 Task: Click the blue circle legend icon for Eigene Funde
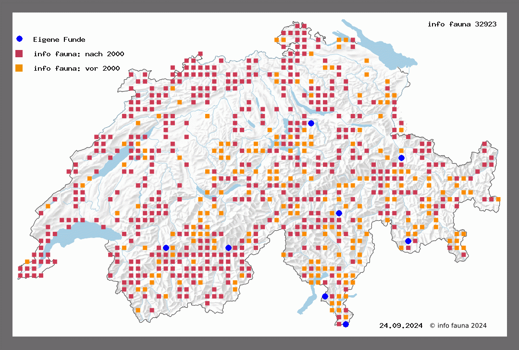(x=19, y=39)
